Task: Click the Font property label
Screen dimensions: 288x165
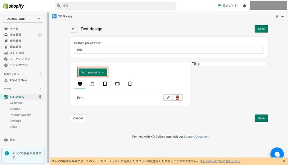Action: click(x=80, y=98)
